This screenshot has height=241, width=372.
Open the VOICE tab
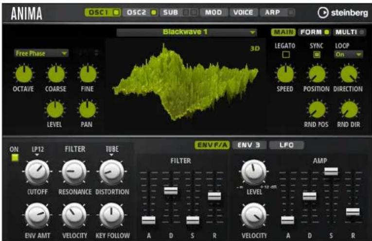[243, 12]
